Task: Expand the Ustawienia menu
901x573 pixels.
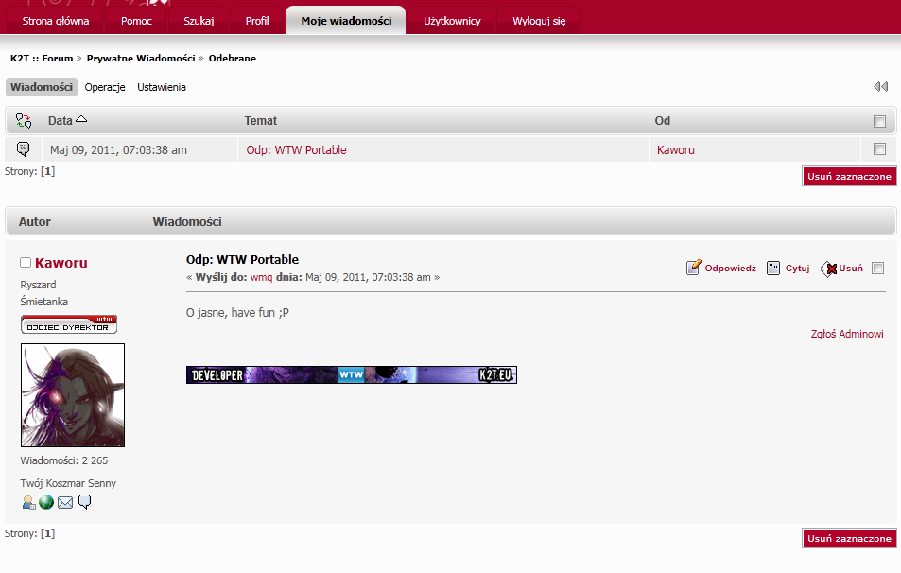Action: 162,87
